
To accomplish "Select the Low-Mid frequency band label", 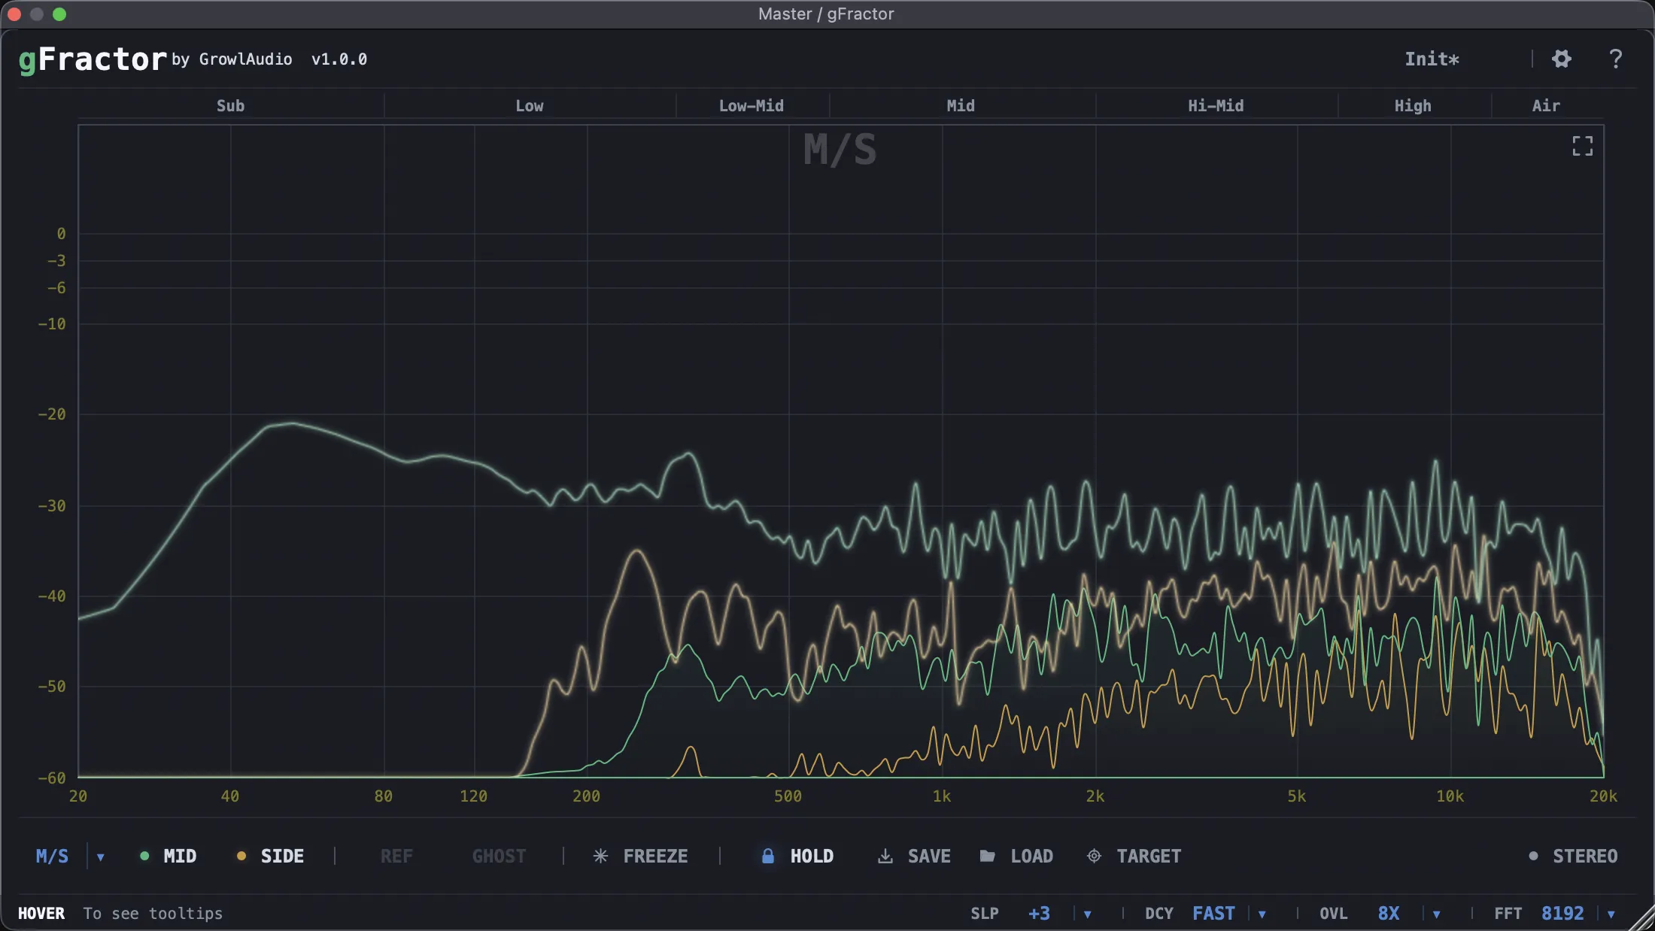I will pos(752,105).
